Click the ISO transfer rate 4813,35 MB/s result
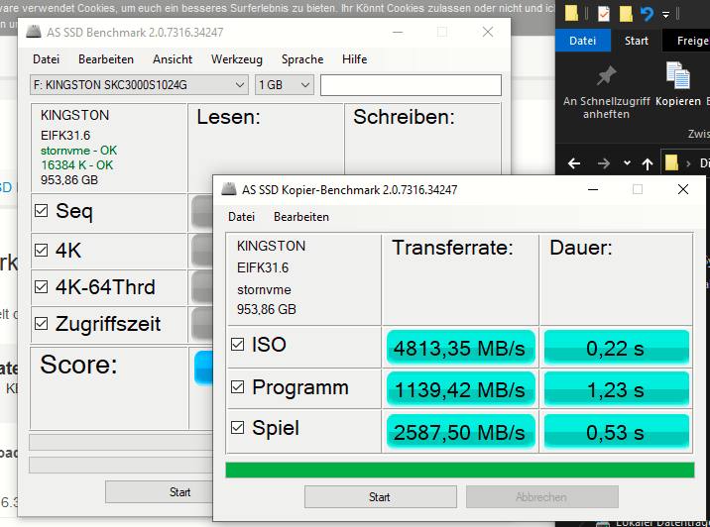 [460, 348]
